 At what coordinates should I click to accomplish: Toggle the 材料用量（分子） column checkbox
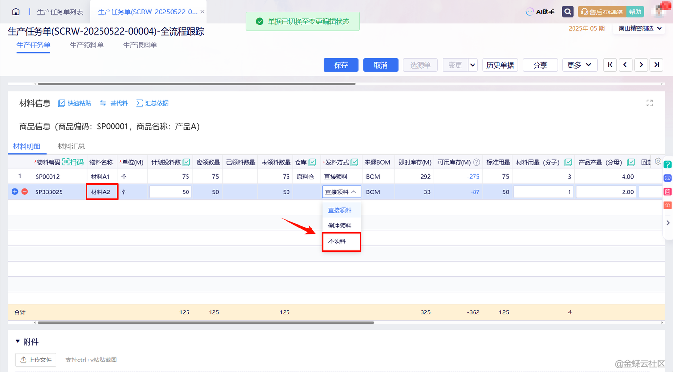click(x=568, y=162)
